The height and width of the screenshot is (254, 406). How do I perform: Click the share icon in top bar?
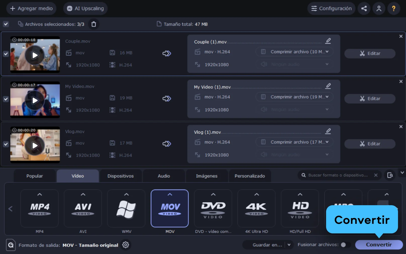(x=364, y=9)
